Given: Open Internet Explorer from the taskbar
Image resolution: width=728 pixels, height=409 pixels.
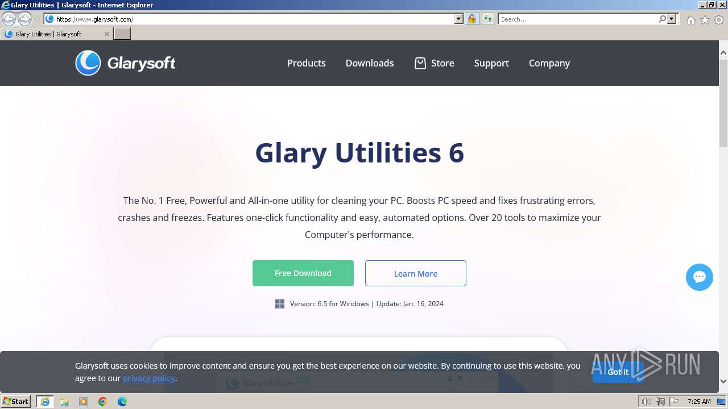Looking at the screenshot, I should pos(45,402).
